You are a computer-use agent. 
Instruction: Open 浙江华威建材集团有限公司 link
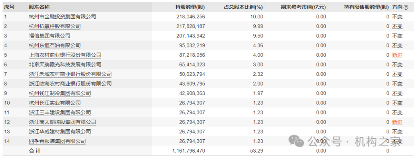(60, 132)
